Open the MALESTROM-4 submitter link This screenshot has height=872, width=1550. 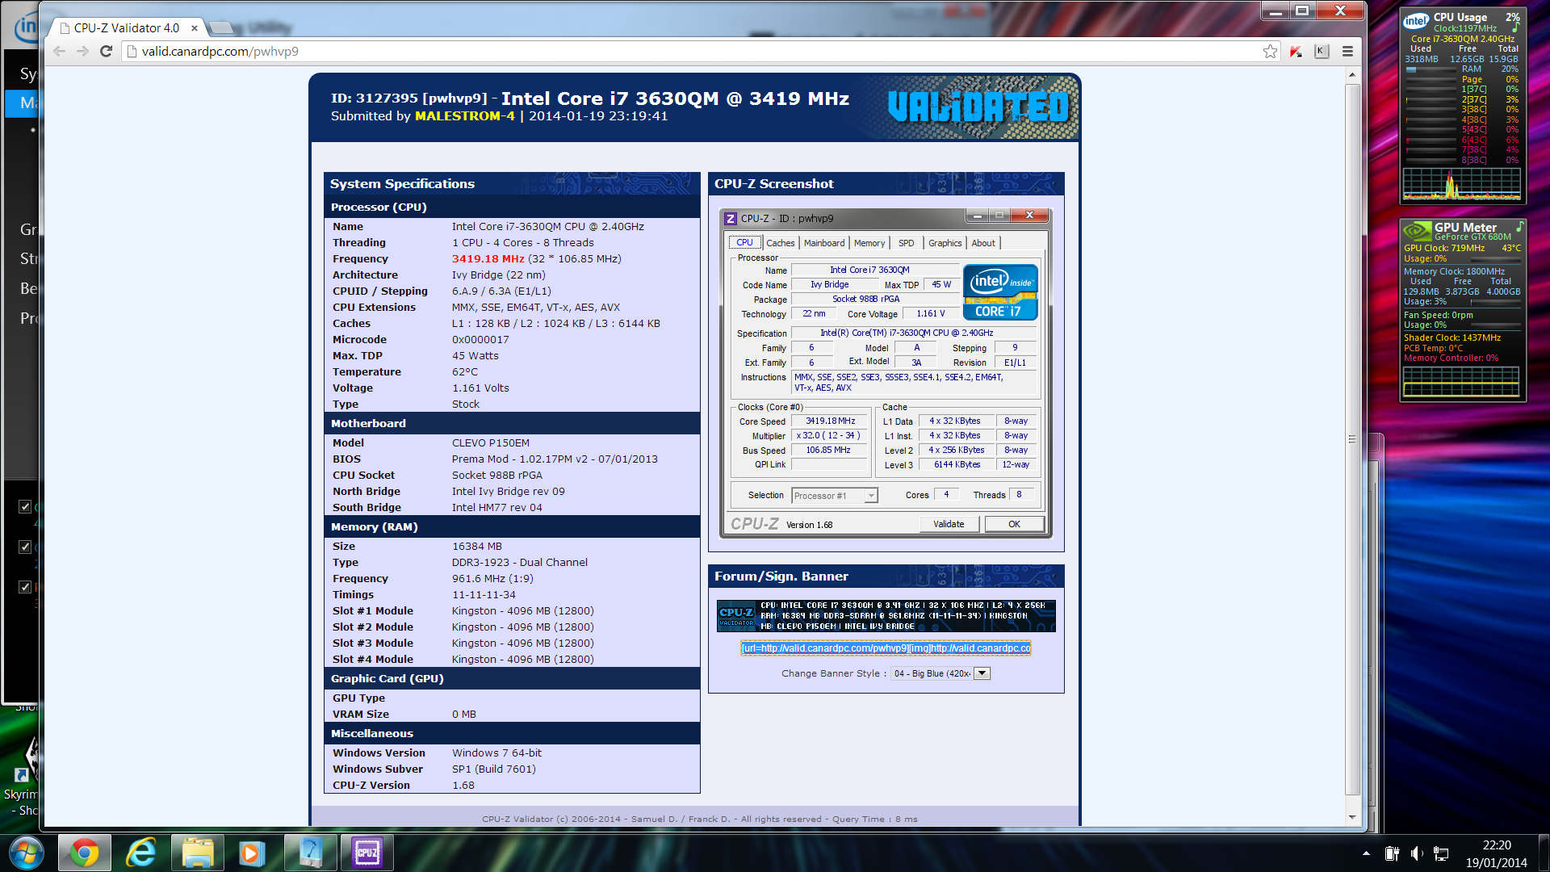pyautogui.click(x=464, y=116)
